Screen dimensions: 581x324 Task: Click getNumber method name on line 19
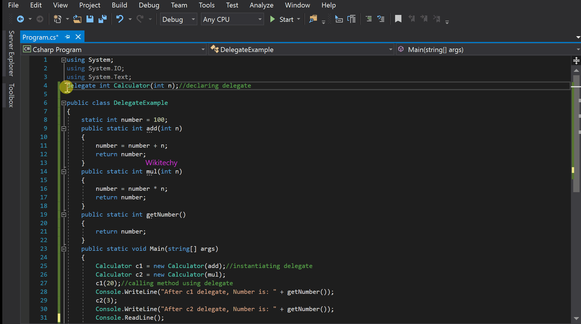coord(163,215)
